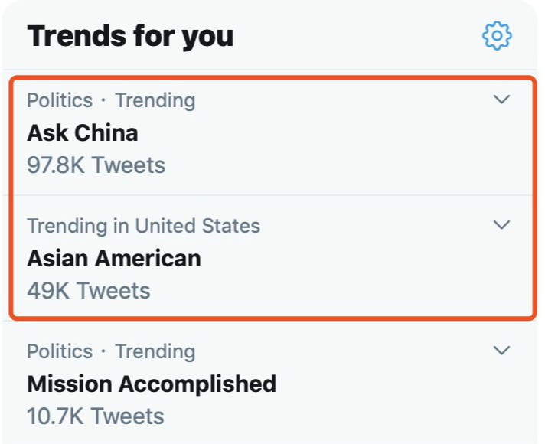Screen dimensions: 545x444
Task: Select the Mission Accomplished trend title
Action: click(152, 384)
